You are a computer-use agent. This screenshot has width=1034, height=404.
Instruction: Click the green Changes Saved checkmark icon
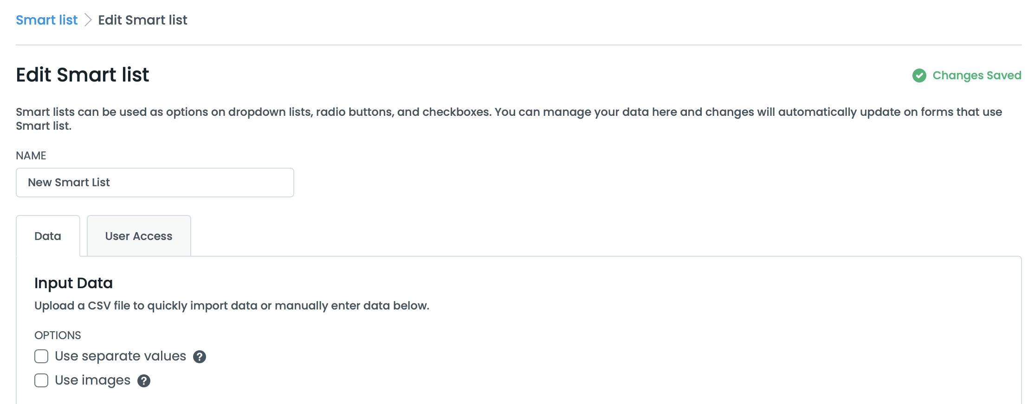[x=919, y=76]
